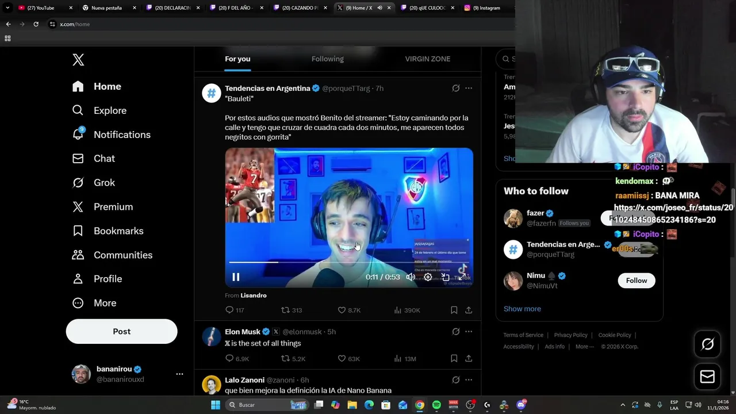Reply to the Tendencias en Argentina post

pyautogui.click(x=235, y=310)
